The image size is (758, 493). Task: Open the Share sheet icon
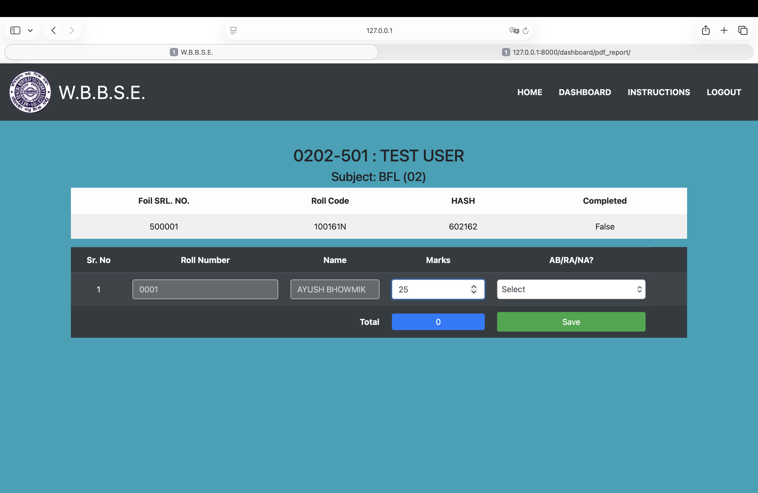(706, 31)
